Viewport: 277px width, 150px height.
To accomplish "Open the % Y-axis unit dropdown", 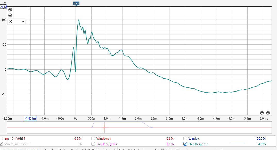I will click(x=16, y=22).
